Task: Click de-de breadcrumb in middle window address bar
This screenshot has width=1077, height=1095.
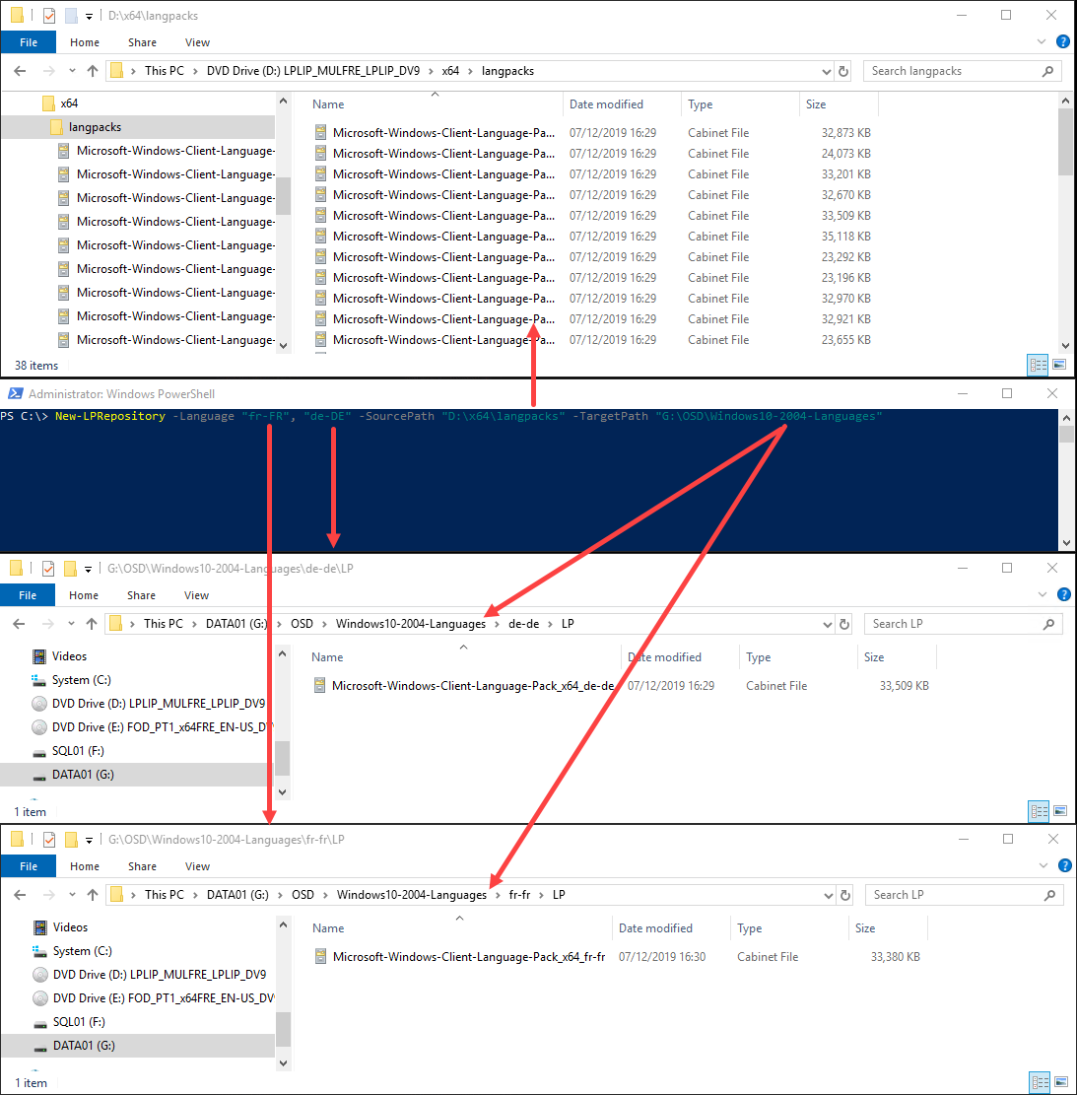Action: coord(523,624)
